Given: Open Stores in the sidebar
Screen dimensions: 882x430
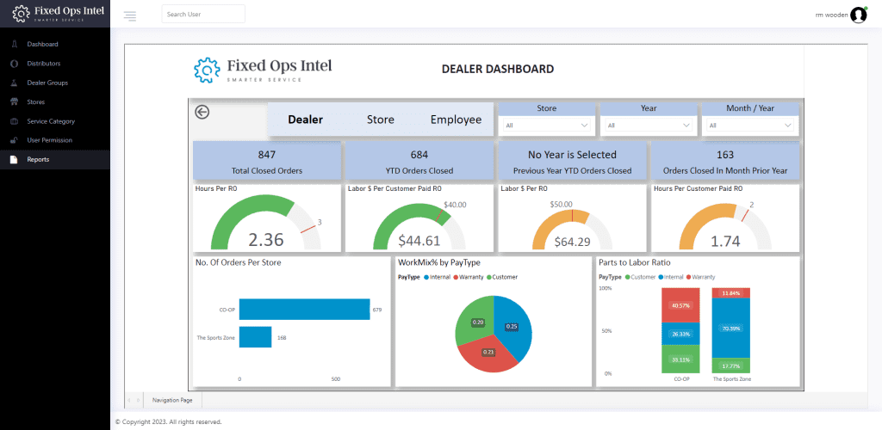Looking at the screenshot, I should [x=36, y=102].
